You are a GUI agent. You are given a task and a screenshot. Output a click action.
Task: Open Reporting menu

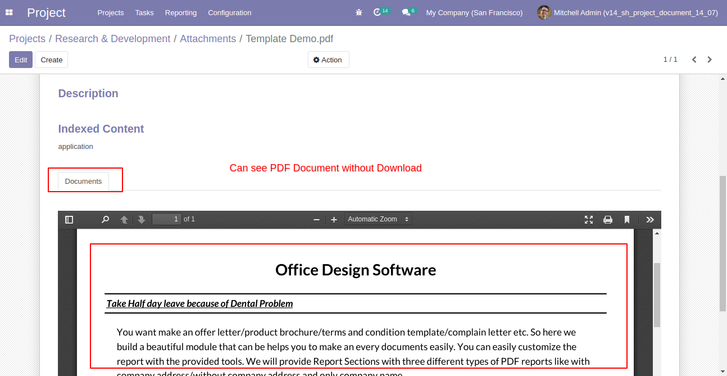(x=181, y=12)
